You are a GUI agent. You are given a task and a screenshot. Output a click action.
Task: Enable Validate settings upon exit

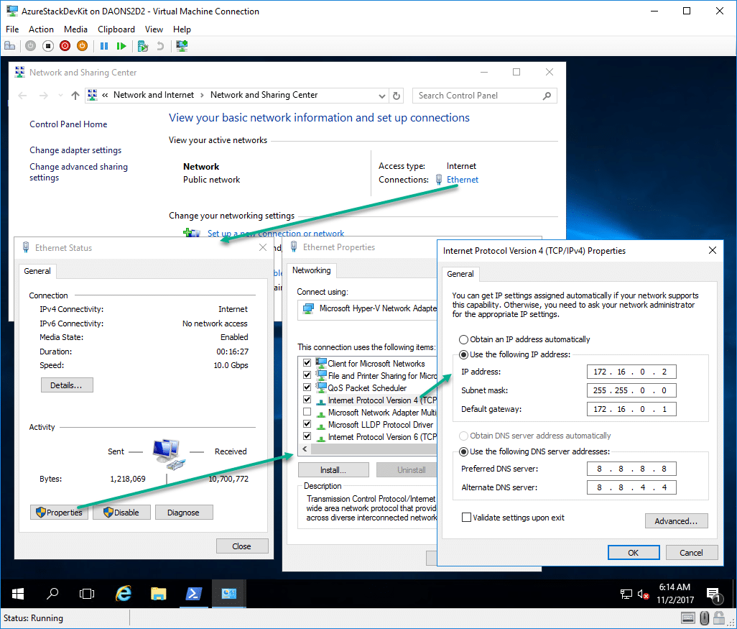click(x=466, y=518)
